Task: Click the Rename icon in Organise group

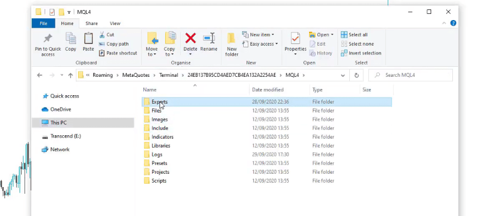Action: pyautogui.click(x=209, y=38)
